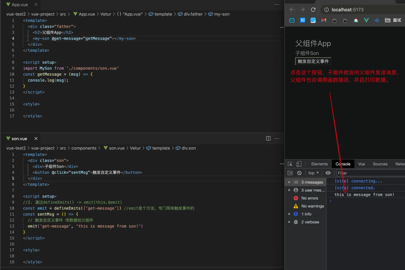Viewport: 405px width, 270px height.
Task: Close the son.vue editor tab
Action: (36, 138)
